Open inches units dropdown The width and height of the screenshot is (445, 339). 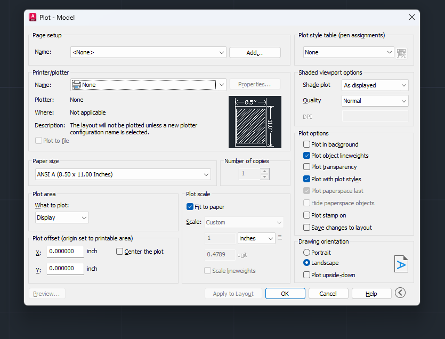pyautogui.click(x=256, y=238)
